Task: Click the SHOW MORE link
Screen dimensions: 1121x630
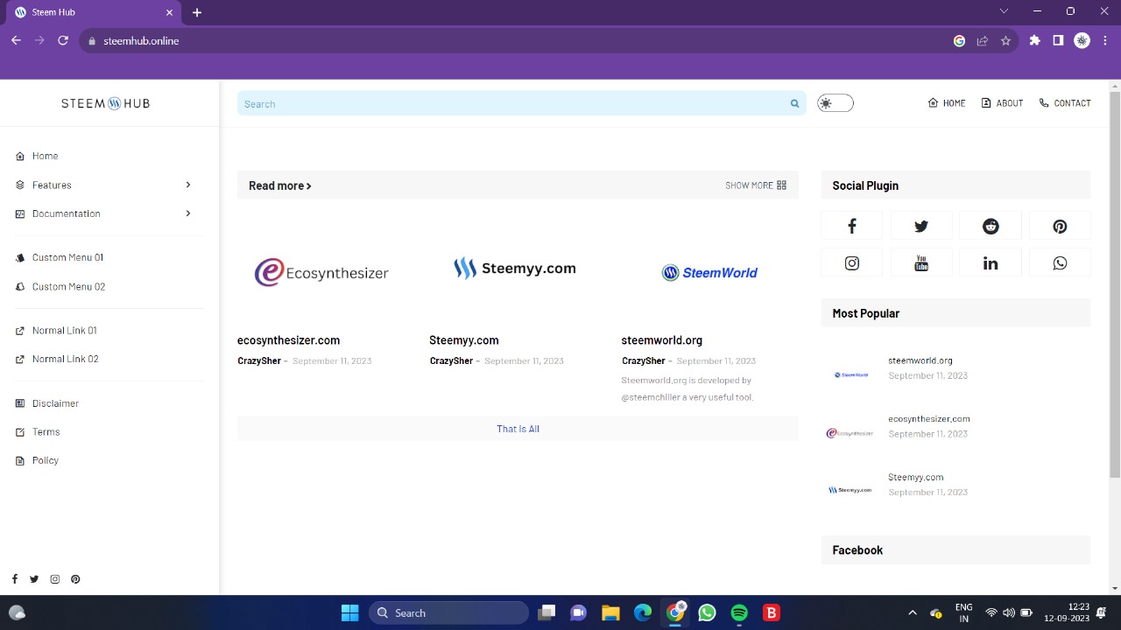Action: [756, 185]
